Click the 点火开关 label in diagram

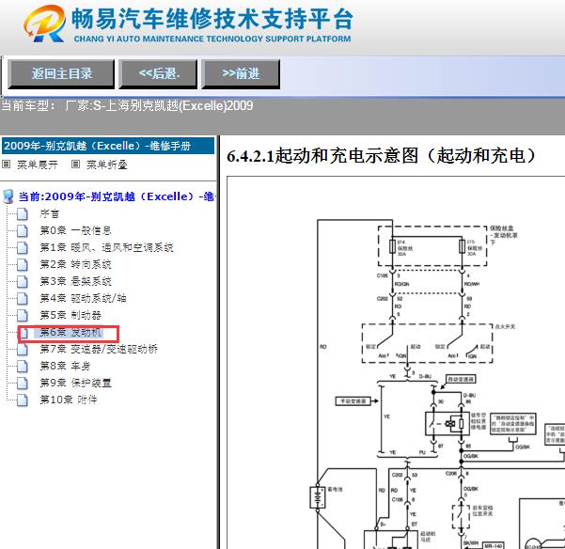505,327
